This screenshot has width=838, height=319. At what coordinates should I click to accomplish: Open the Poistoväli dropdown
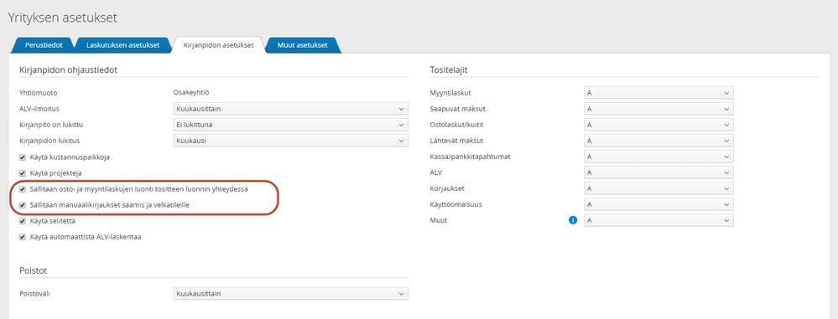tap(291, 294)
